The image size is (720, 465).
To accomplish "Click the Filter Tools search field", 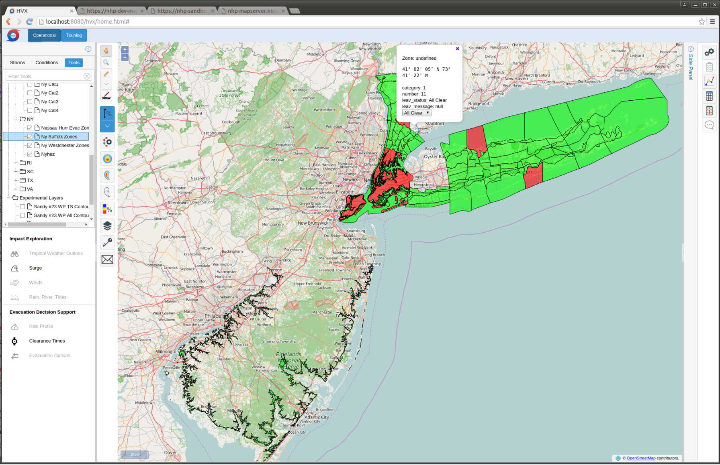I will tap(45, 76).
